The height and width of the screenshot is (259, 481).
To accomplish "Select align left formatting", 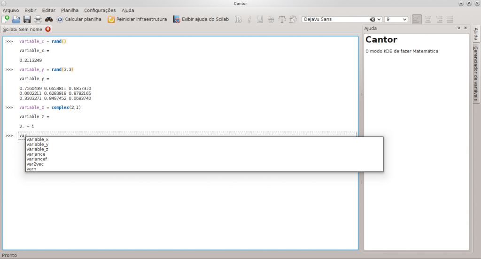I will [417, 19].
